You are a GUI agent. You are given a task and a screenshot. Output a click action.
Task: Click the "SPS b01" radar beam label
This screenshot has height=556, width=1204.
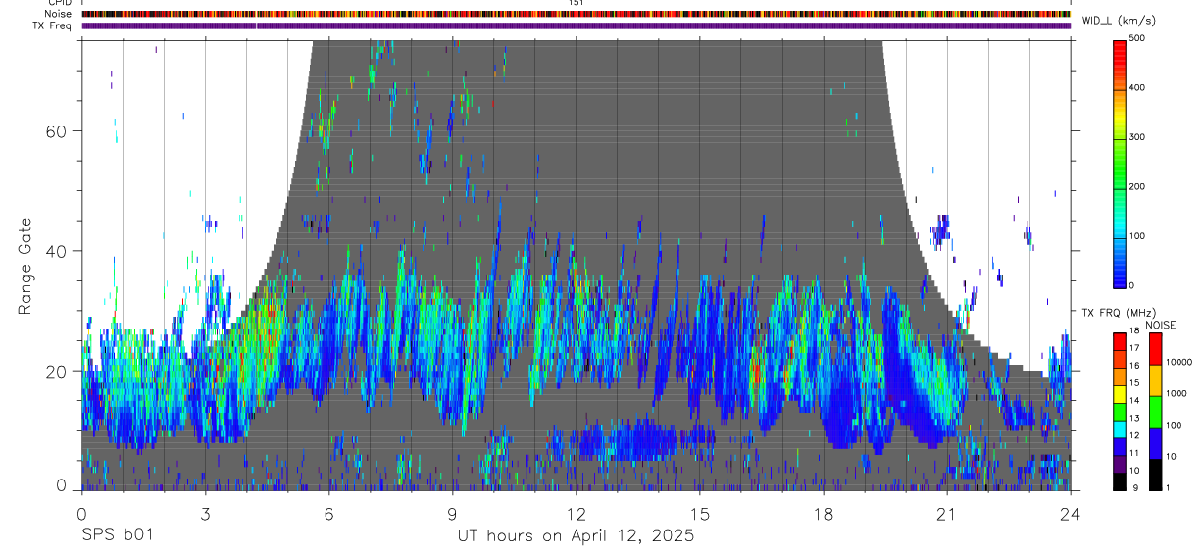117,536
